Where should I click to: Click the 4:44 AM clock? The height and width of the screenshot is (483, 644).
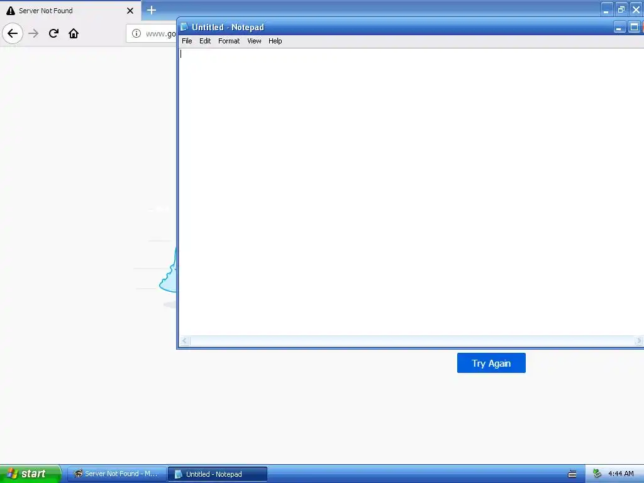click(621, 474)
